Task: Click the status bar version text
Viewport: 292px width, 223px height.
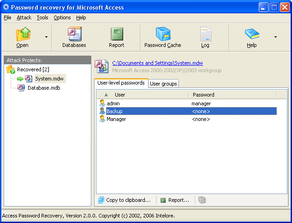Action: click(x=89, y=216)
